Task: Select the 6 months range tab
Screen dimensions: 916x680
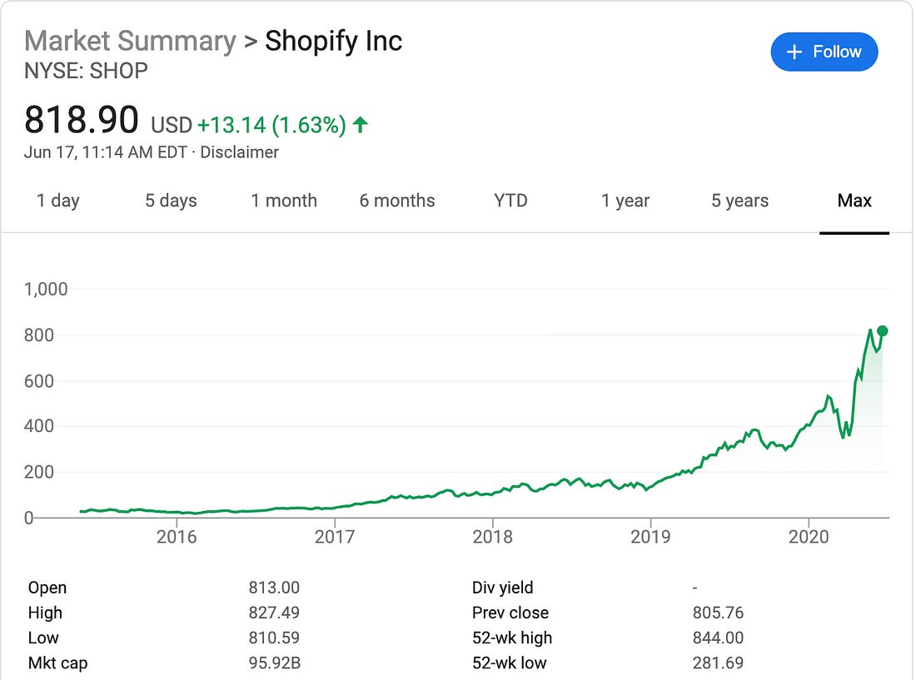Action: 397,201
